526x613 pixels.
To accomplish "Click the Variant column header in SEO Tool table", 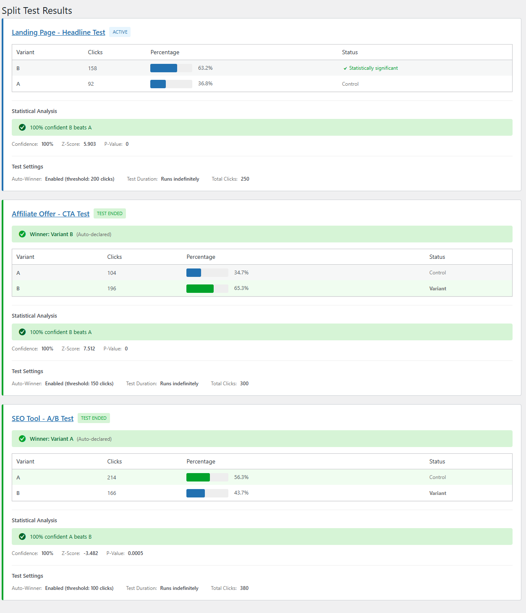I will coord(25,461).
